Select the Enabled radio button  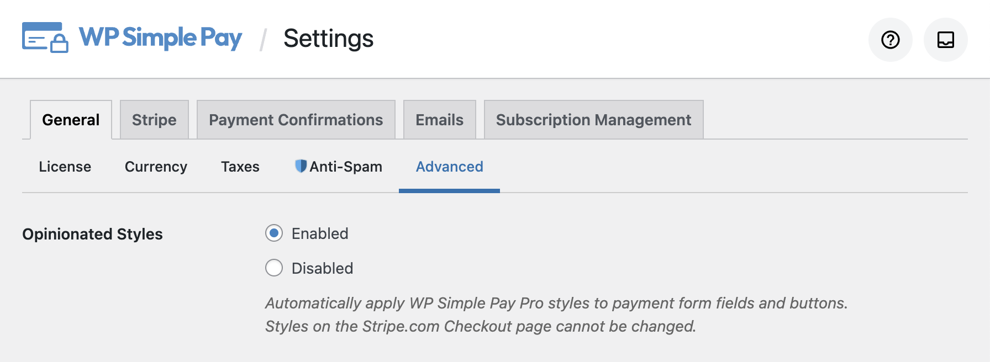[x=274, y=233]
